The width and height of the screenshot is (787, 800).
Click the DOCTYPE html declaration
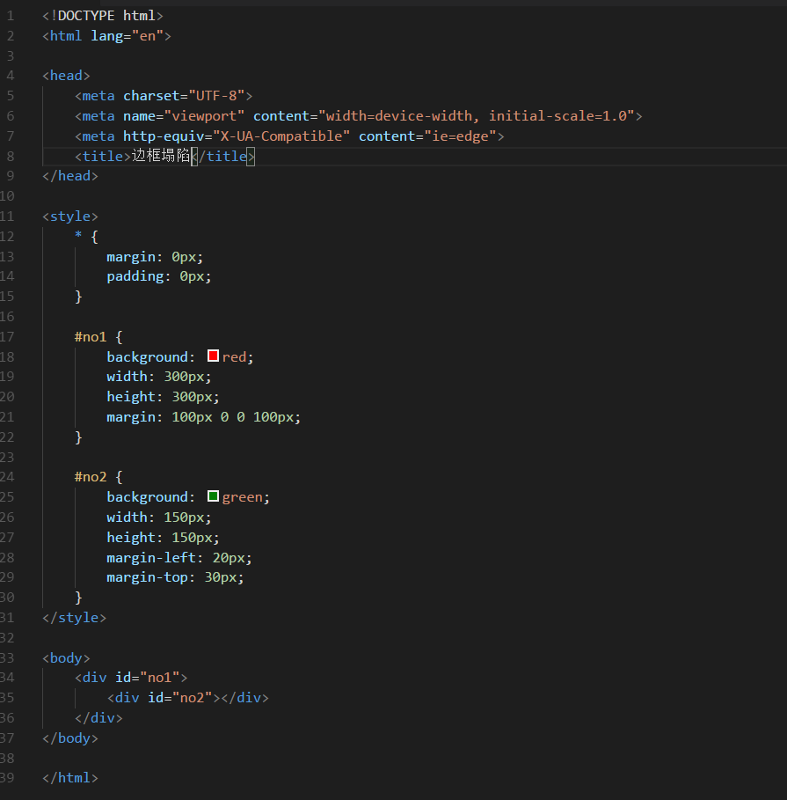coord(103,16)
